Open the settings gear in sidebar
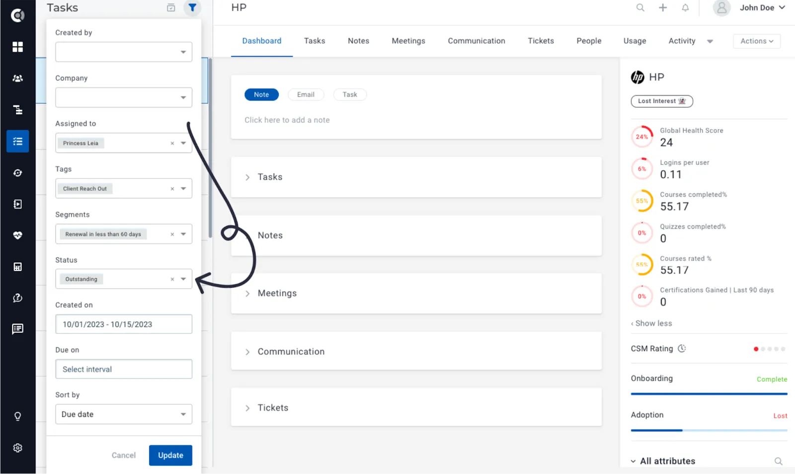Screen dimensions: 795x474 [18, 448]
